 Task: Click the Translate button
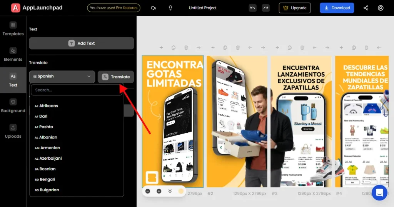tap(116, 77)
